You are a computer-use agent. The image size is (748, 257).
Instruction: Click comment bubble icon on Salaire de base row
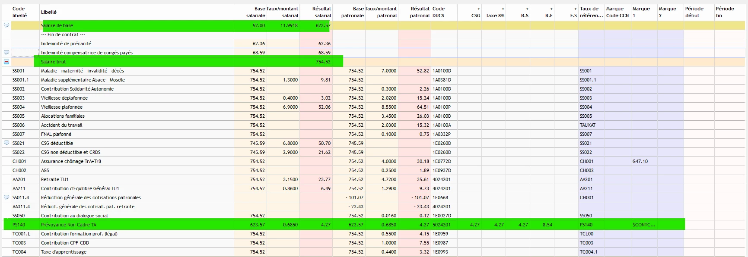point(6,25)
